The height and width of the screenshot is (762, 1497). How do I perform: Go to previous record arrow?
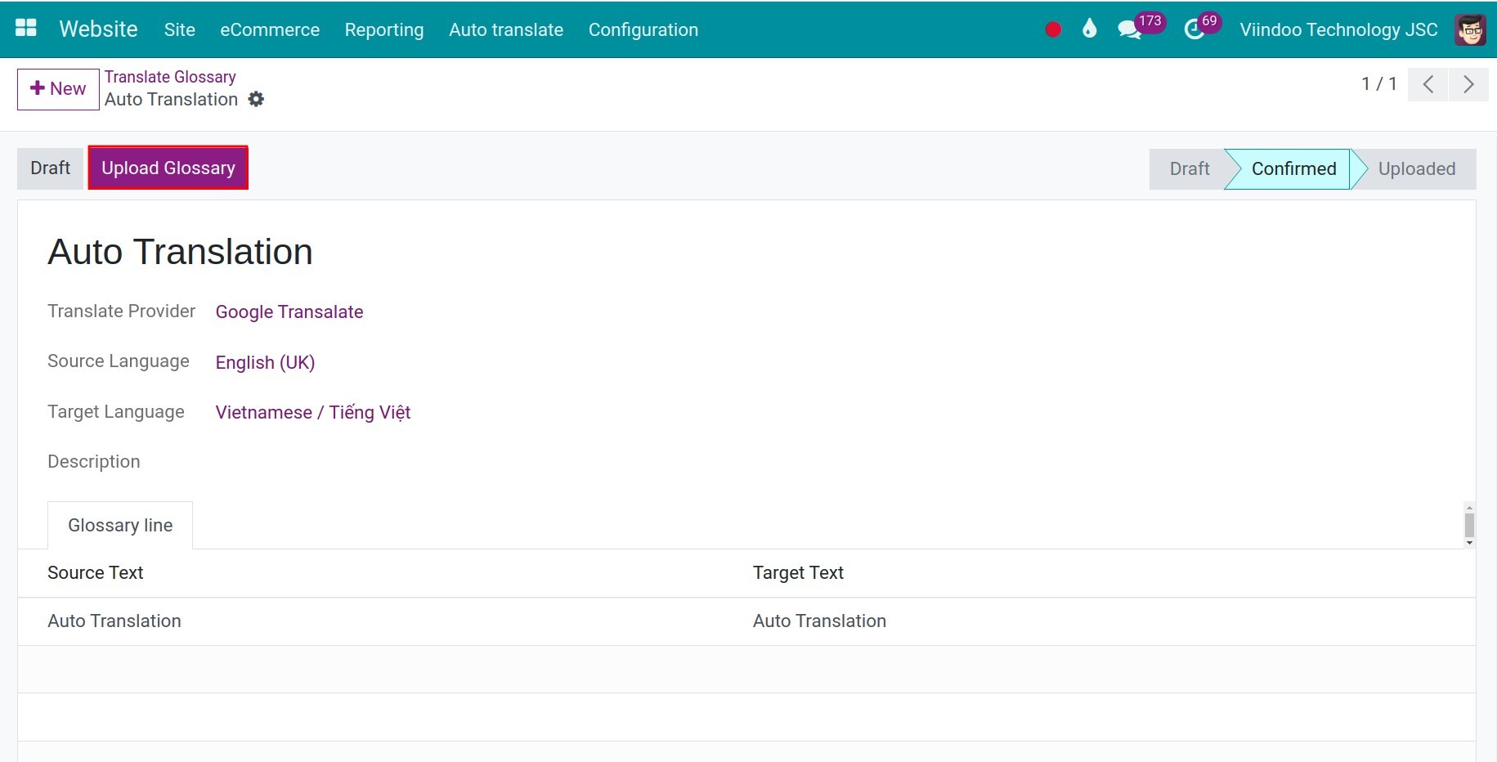tap(1428, 84)
